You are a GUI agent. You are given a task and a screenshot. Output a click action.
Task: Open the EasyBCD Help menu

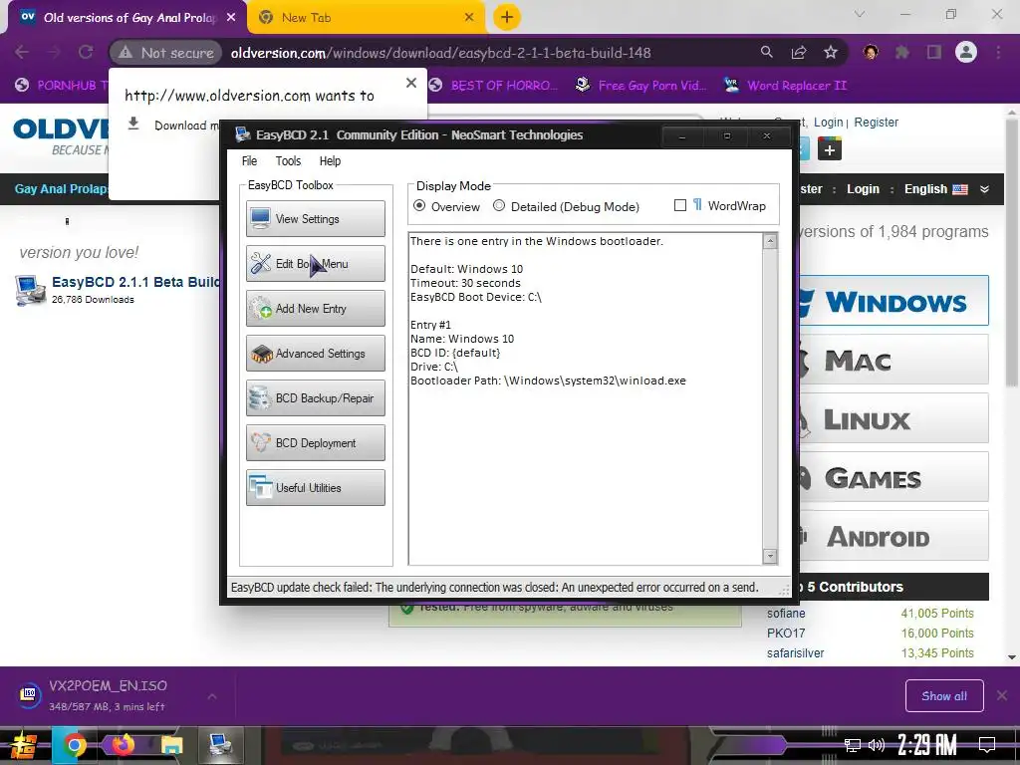pos(330,160)
